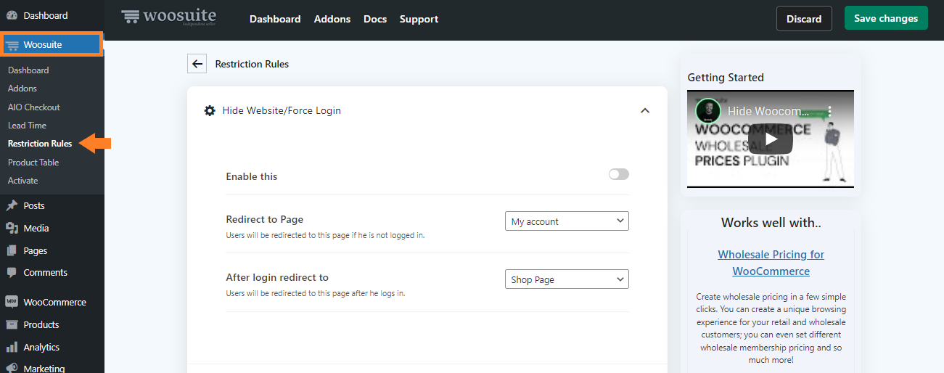Open Lead Time in the submenu
This screenshot has height=373, width=944.
(27, 126)
